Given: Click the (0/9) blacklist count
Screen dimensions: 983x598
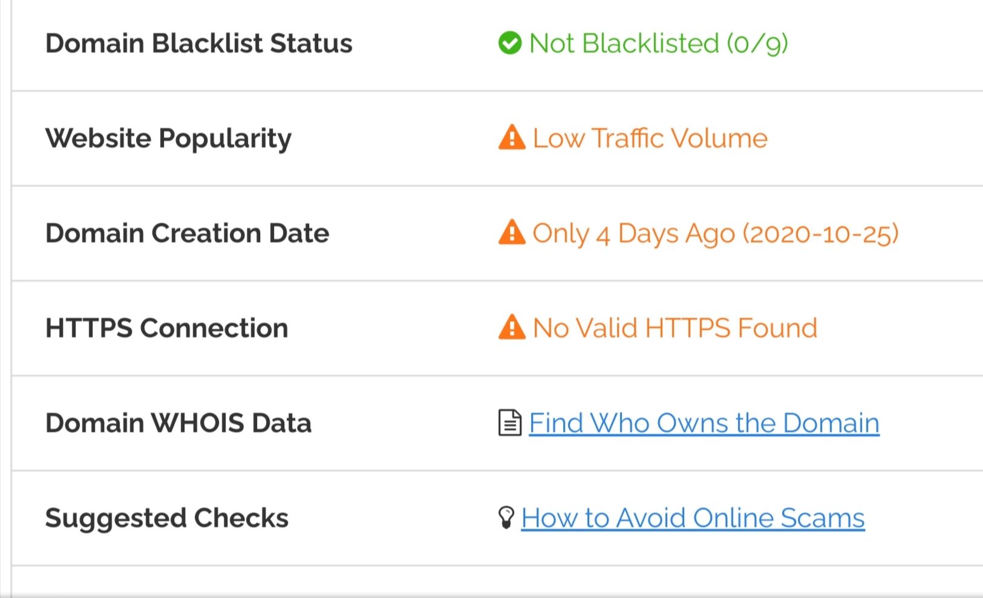Looking at the screenshot, I should pos(757,44).
